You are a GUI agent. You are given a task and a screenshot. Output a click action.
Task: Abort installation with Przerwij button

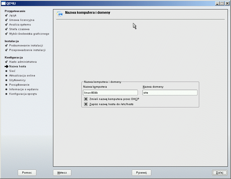141,173
